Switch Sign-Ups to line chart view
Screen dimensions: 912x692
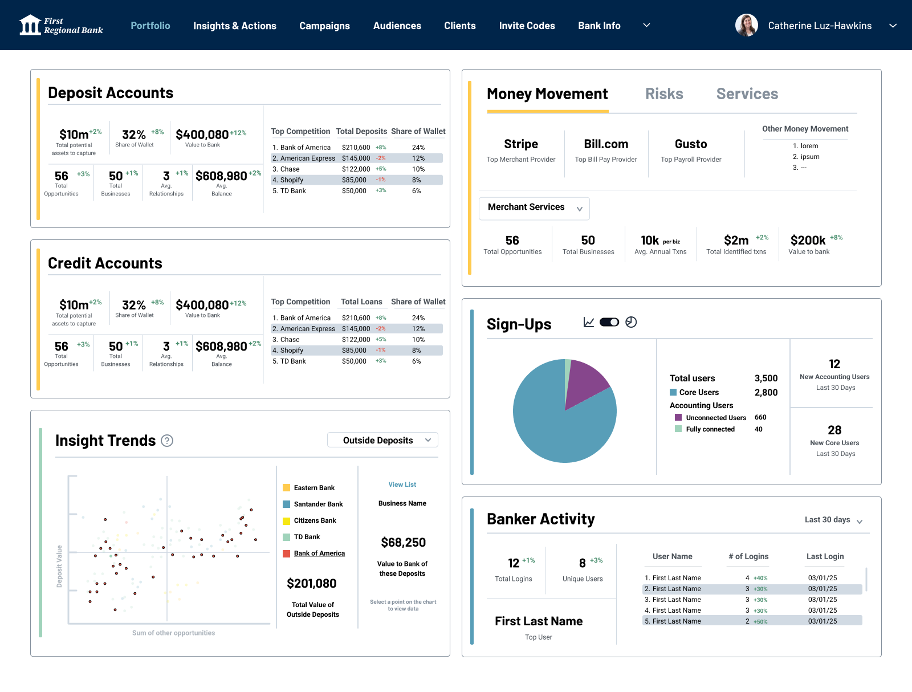tap(589, 322)
